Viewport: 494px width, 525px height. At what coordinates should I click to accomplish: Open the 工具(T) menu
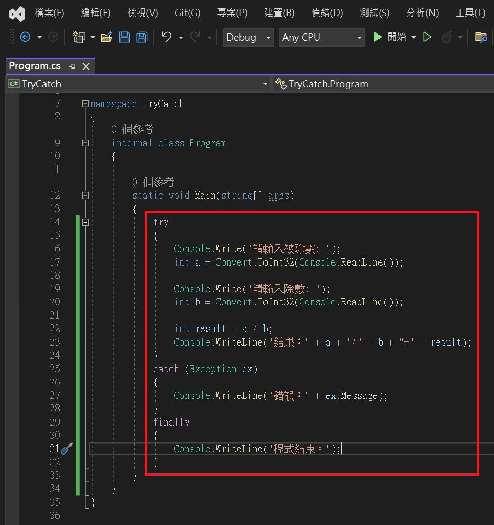click(x=470, y=13)
